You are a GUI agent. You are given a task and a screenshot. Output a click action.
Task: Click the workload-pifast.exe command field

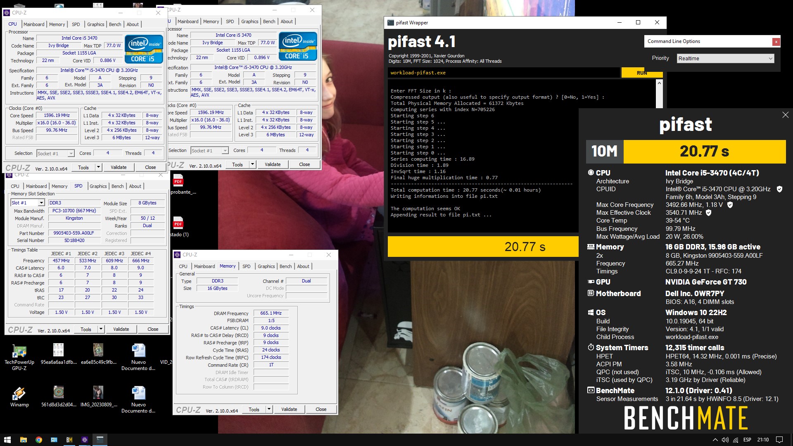coord(504,73)
